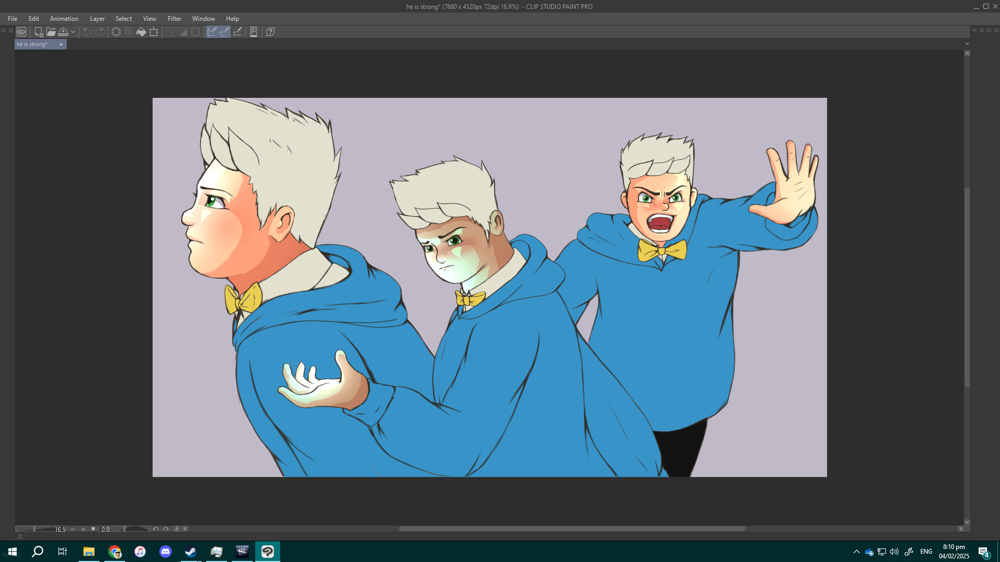Image resolution: width=1000 pixels, height=562 pixels.
Task: Click Clear outside selection icon
Action: [129, 32]
